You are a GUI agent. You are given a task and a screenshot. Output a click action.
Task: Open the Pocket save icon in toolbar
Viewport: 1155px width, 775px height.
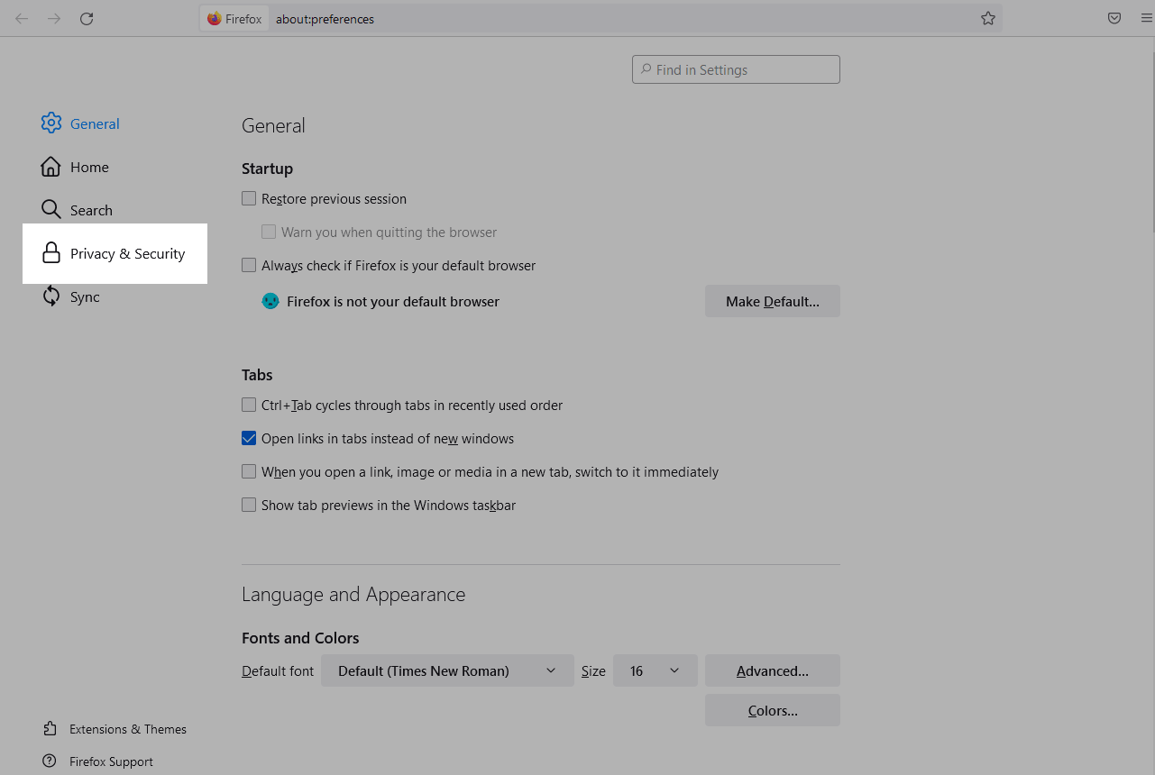pos(1114,18)
